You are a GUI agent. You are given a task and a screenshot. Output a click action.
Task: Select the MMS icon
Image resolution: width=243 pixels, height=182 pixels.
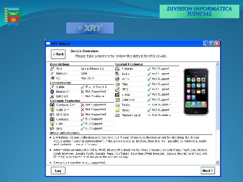[x=117, y=89]
